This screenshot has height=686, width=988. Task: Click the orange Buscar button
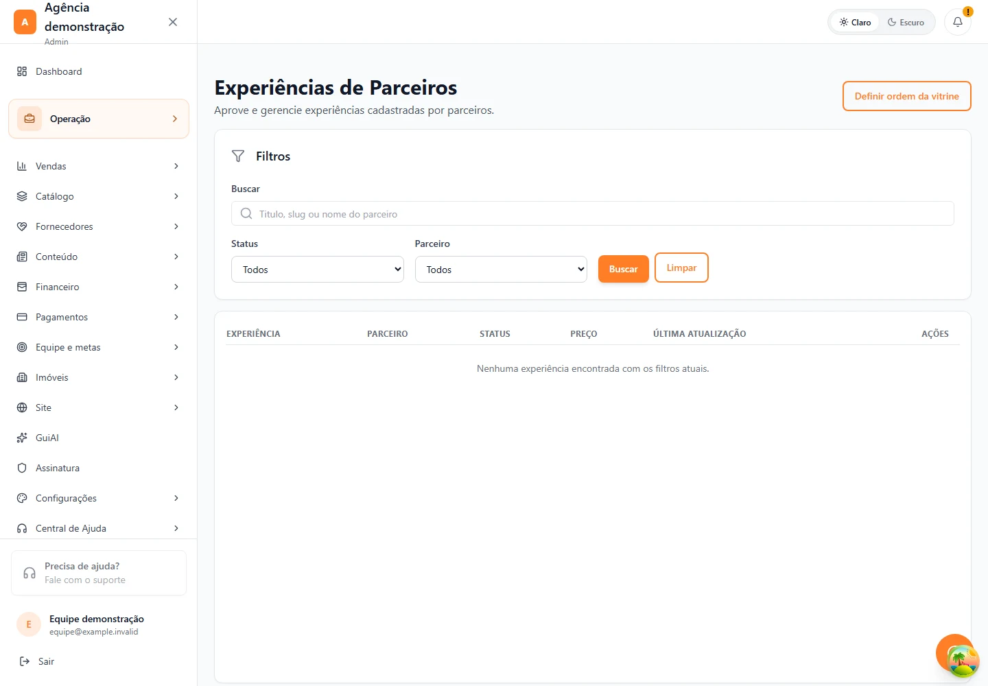point(623,269)
